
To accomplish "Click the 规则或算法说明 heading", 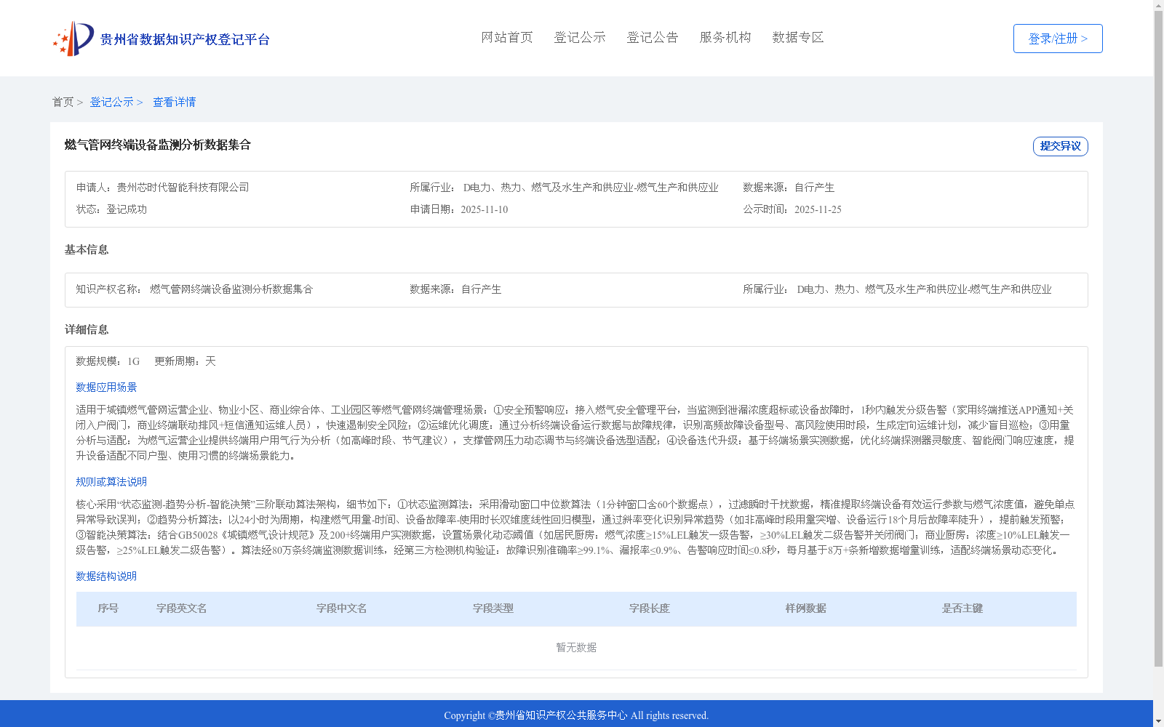I will coord(111,482).
